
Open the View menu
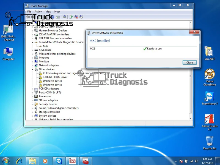tap(48, 12)
